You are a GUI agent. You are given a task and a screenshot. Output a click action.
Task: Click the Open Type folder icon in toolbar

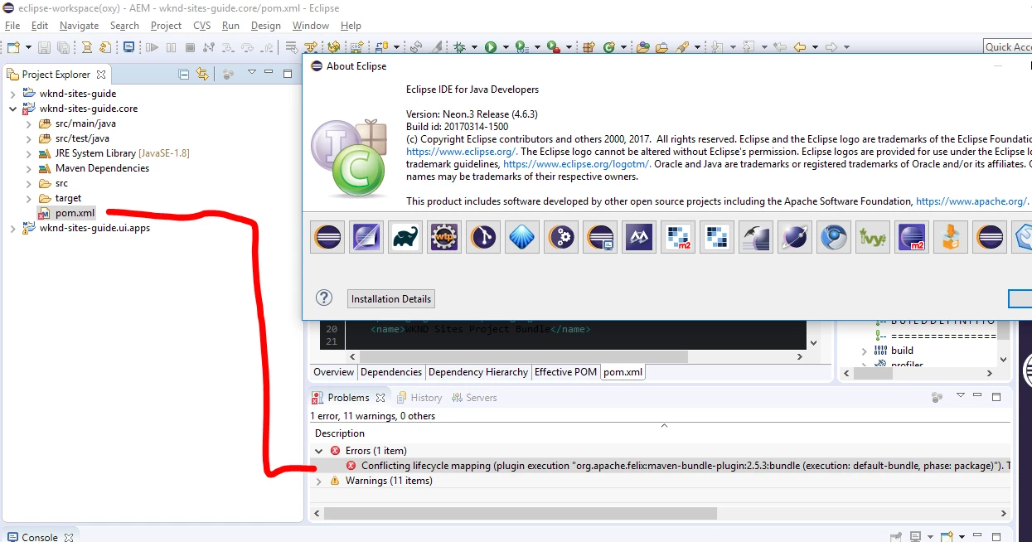click(x=642, y=47)
